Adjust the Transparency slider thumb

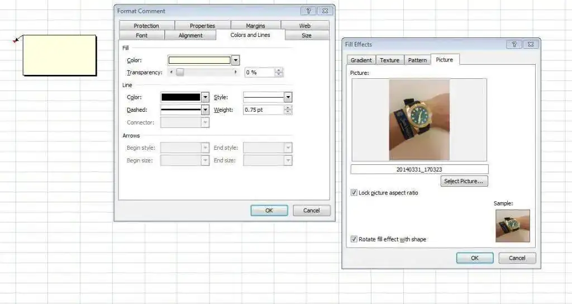(x=180, y=72)
